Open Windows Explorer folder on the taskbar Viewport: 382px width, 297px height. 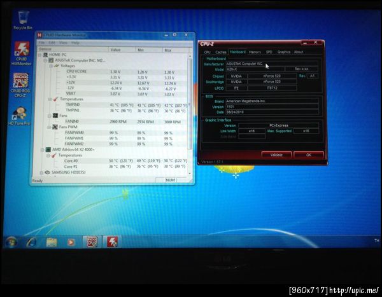click(52, 242)
